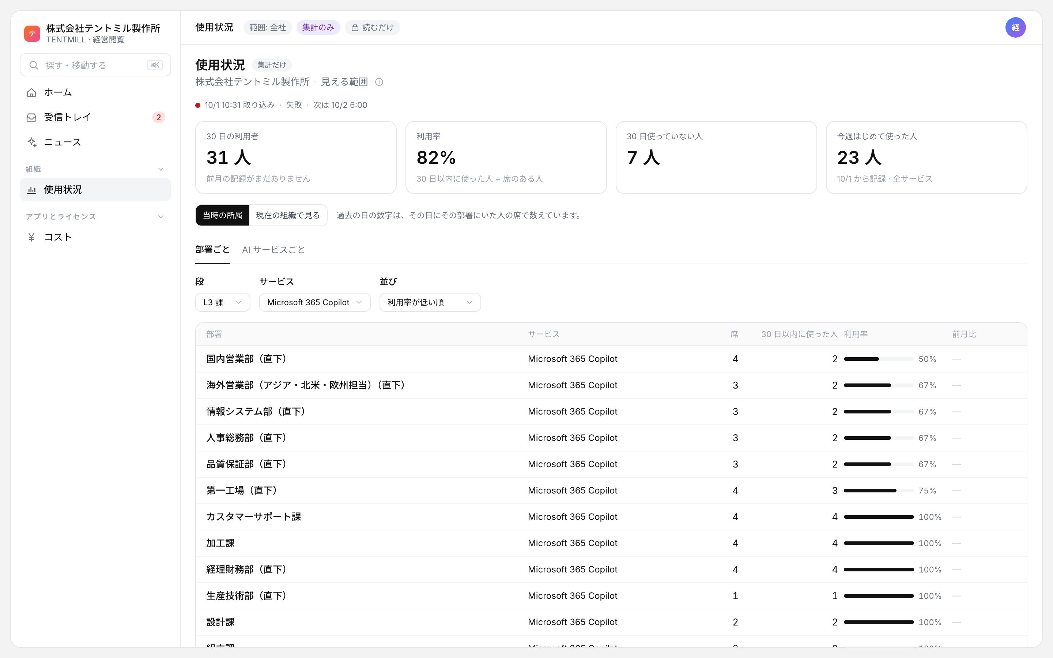The width and height of the screenshot is (1053, 658).
Task: Click the yen icon next to コスト
Action: coord(31,237)
